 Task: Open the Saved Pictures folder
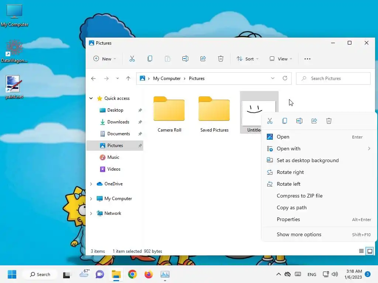(x=214, y=114)
